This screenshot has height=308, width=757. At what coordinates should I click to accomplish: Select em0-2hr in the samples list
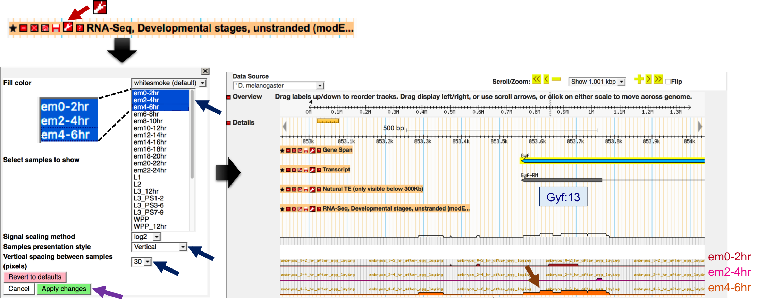pyautogui.click(x=161, y=93)
